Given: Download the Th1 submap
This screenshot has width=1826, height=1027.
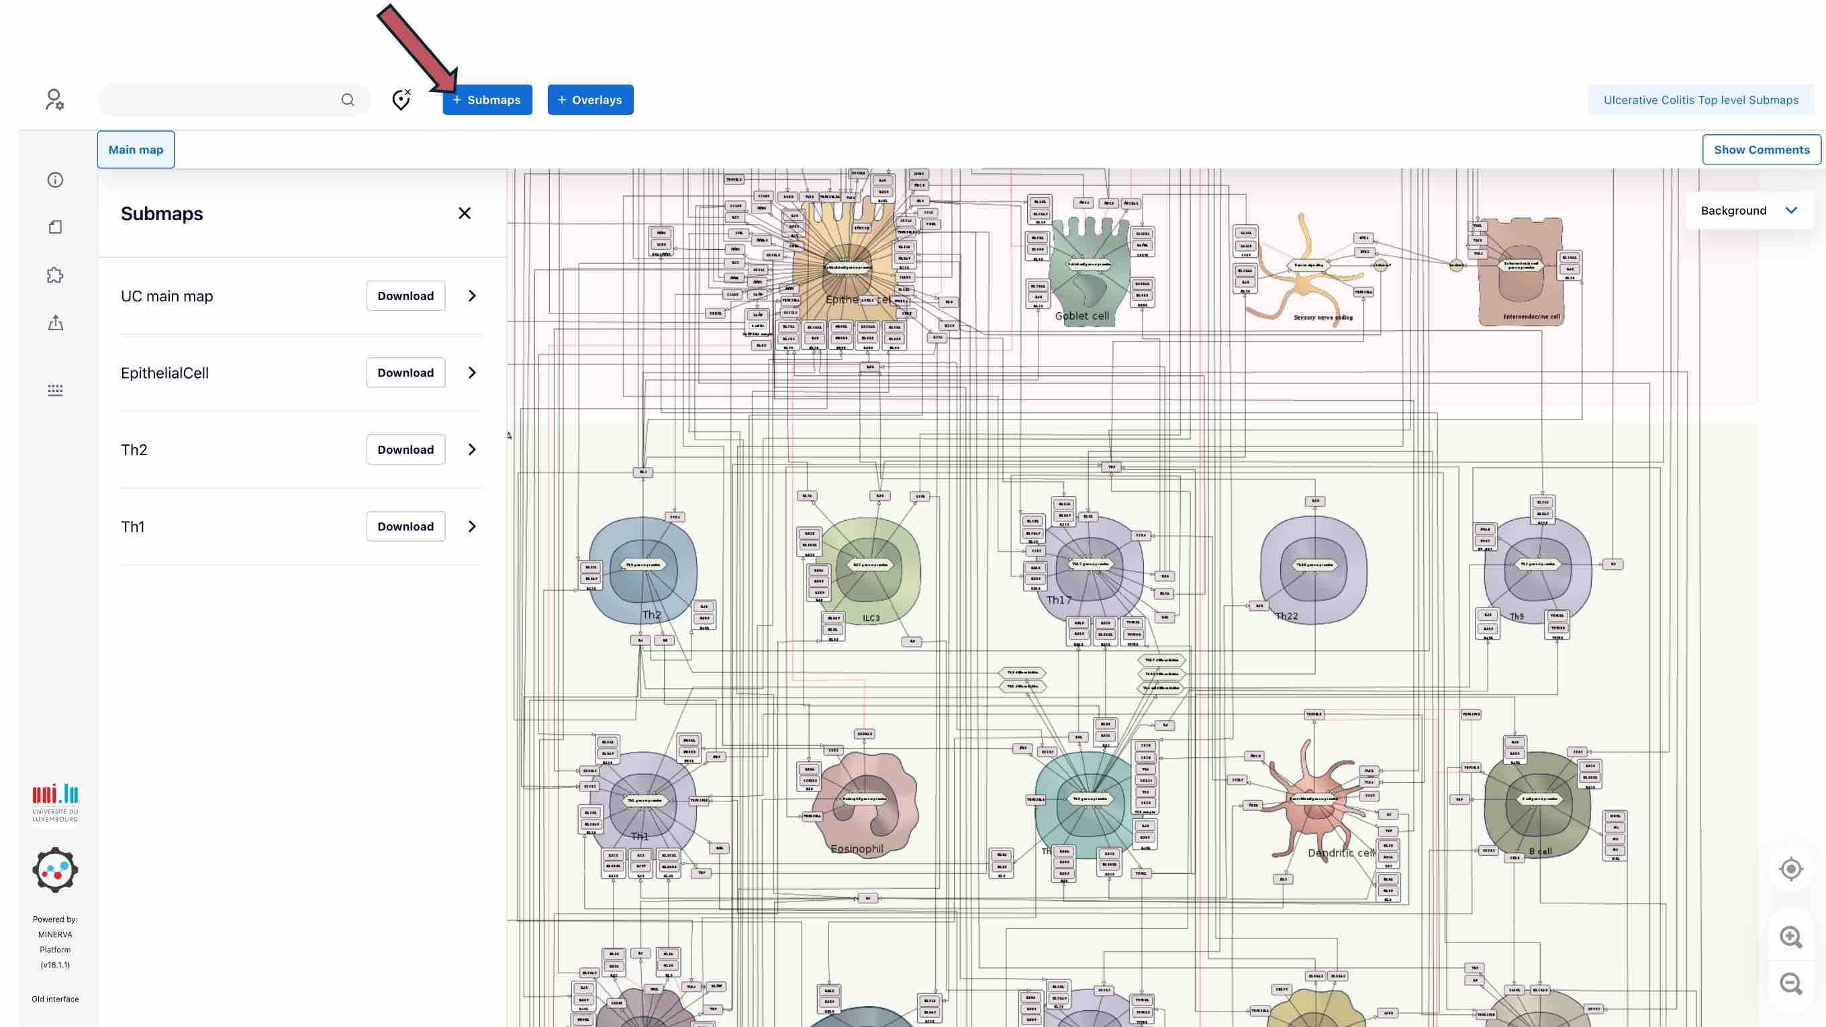Looking at the screenshot, I should coord(405,527).
